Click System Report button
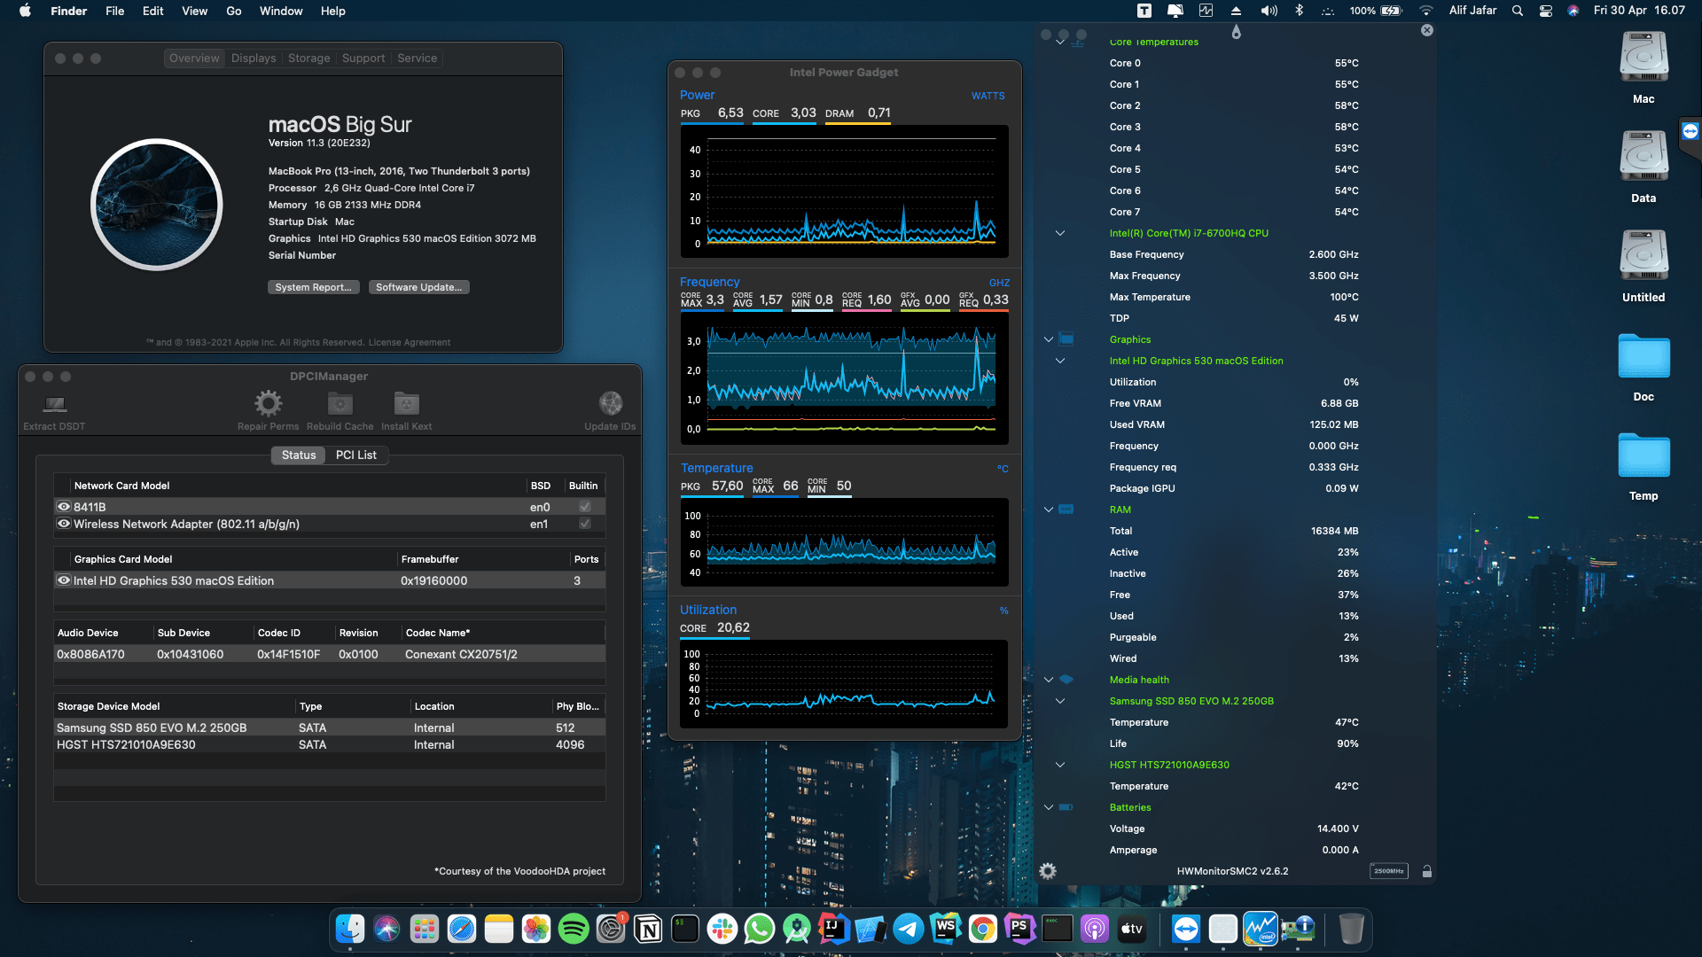Image resolution: width=1702 pixels, height=957 pixels. click(313, 287)
